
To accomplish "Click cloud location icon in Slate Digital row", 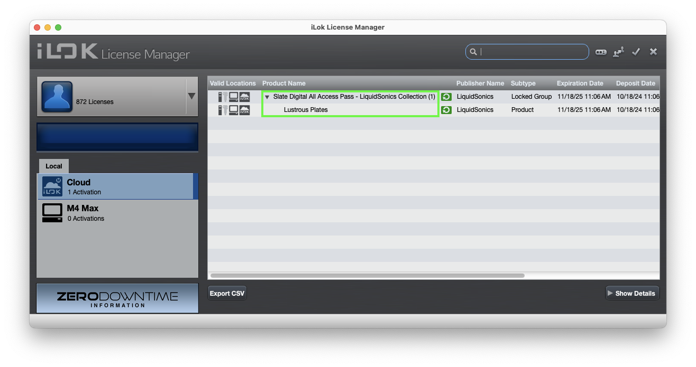I will pyautogui.click(x=244, y=97).
